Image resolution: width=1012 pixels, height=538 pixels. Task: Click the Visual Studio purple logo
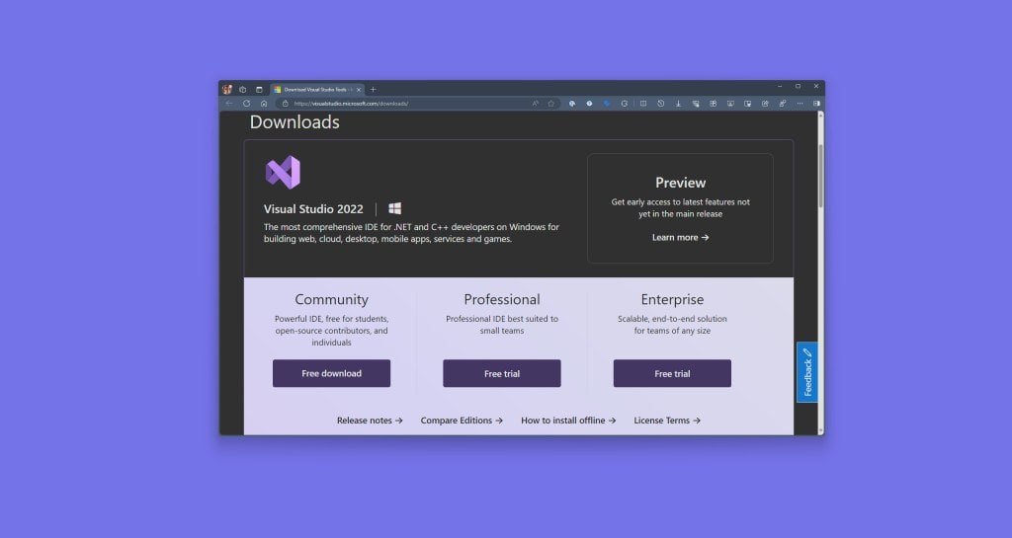point(283,173)
